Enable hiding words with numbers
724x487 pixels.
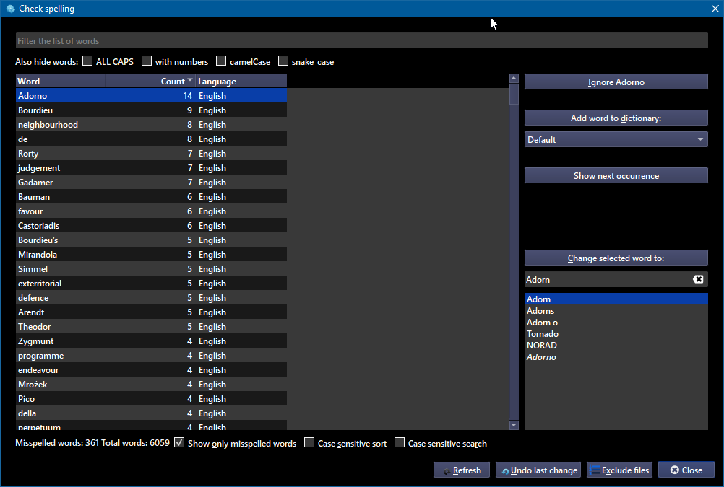click(x=147, y=61)
